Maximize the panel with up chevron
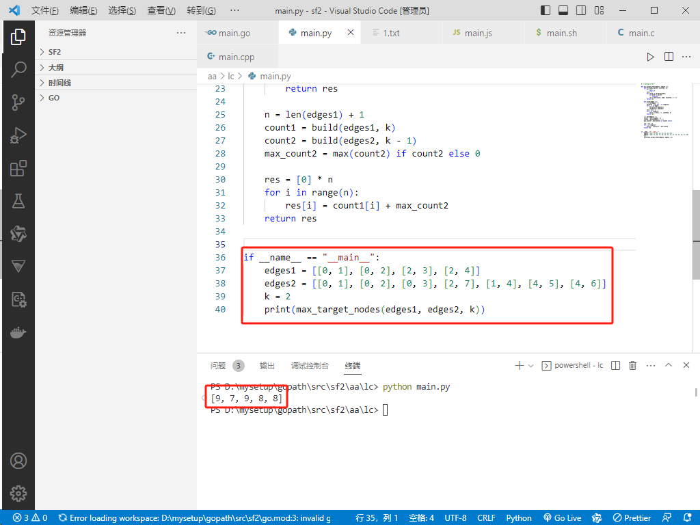700x525 pixels. point(669,365)
